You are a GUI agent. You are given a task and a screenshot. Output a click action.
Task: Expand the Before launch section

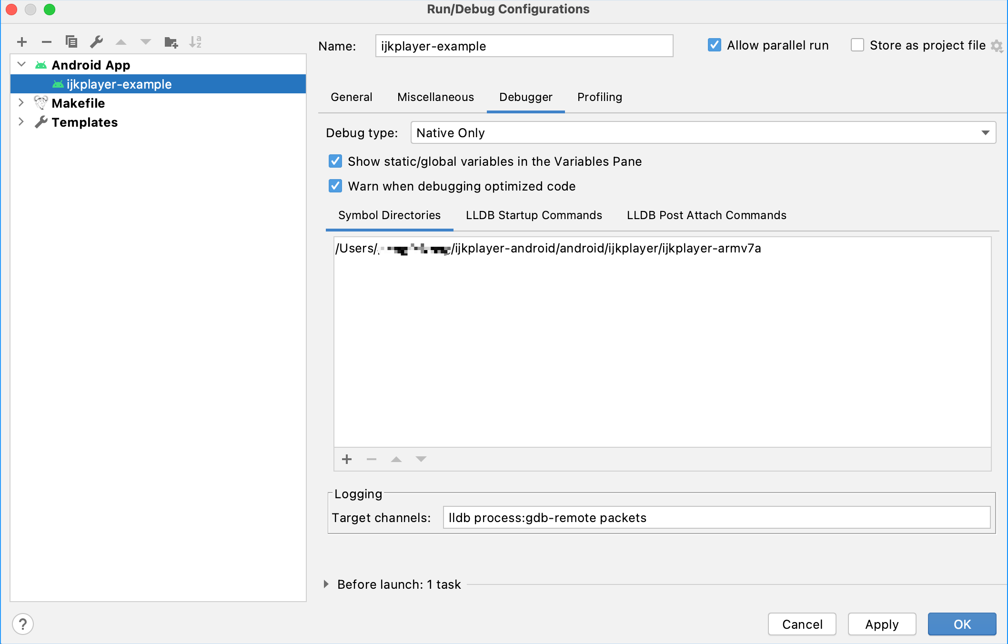(x=326, y=584)
